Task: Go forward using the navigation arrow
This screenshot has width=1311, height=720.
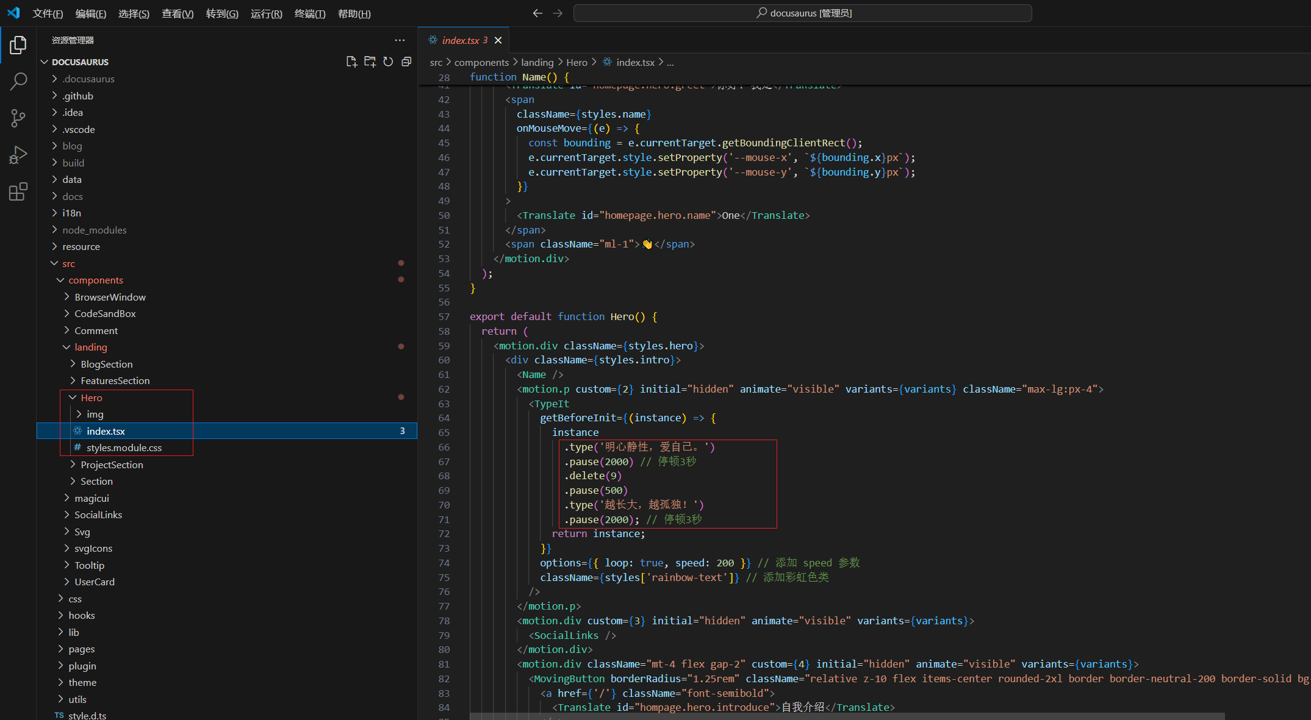Action: click(x=558, y=13)
